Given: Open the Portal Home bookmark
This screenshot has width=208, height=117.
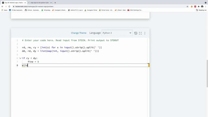Looking at the screenshot, I should [x=106, y=10].
